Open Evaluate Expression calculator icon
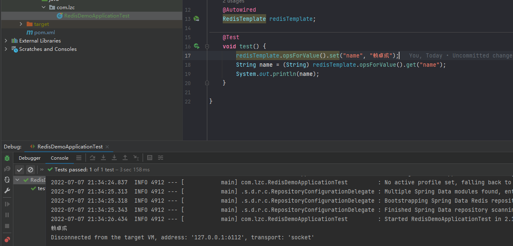The height and width of the screenshot is (246, 513). [x=150, y=158]
